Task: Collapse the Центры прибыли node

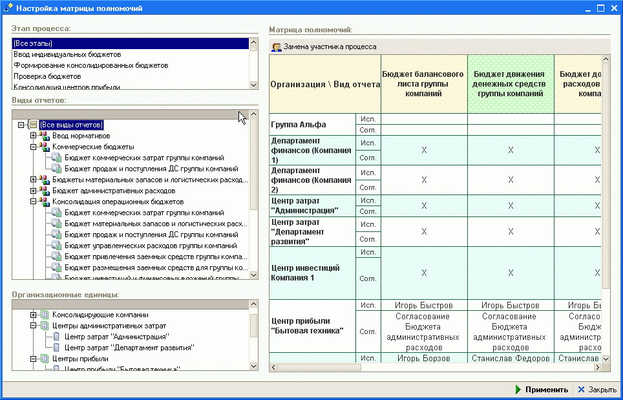Action: 34,359
